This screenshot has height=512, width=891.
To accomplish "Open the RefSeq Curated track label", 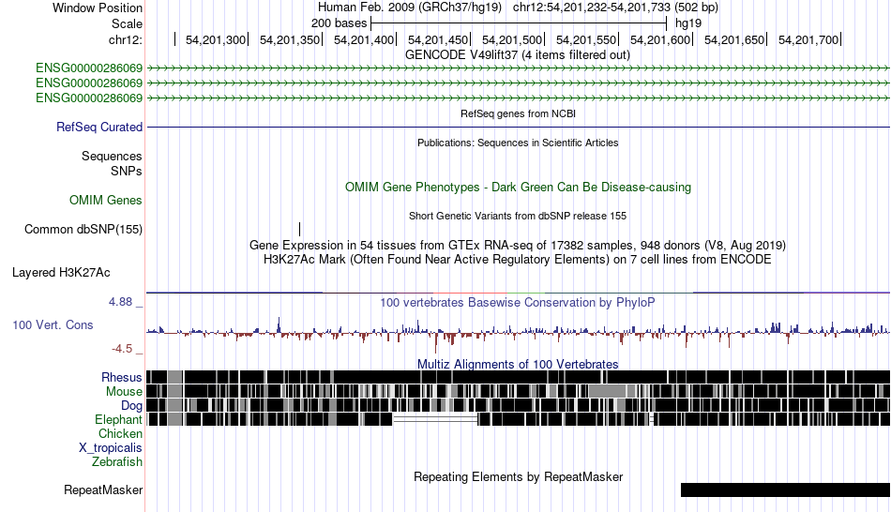I will coord(98,127).
